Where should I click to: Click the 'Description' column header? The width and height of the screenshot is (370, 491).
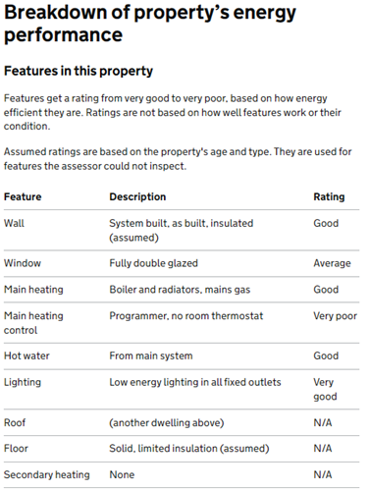click(x=137, y=196)
